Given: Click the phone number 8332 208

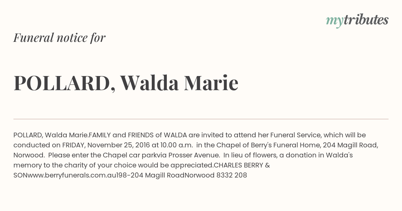Looking at the screenshot, I should pos(231,175).
